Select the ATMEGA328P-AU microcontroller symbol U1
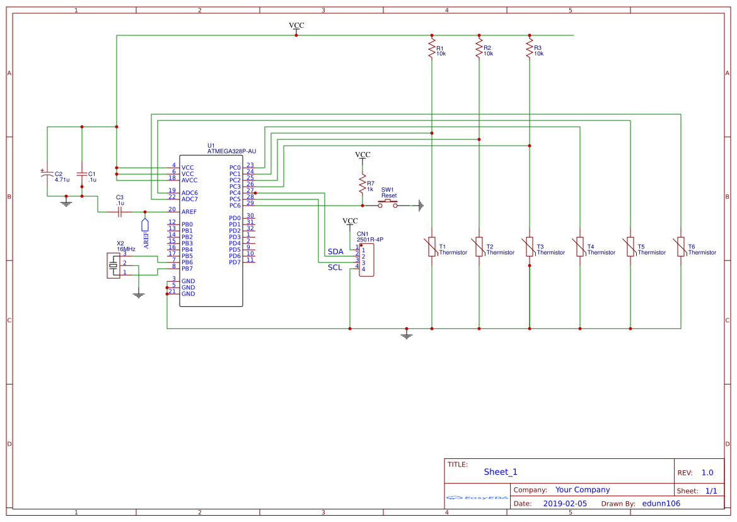Screen dimensions: 737x522 click(x=211, y=230)
